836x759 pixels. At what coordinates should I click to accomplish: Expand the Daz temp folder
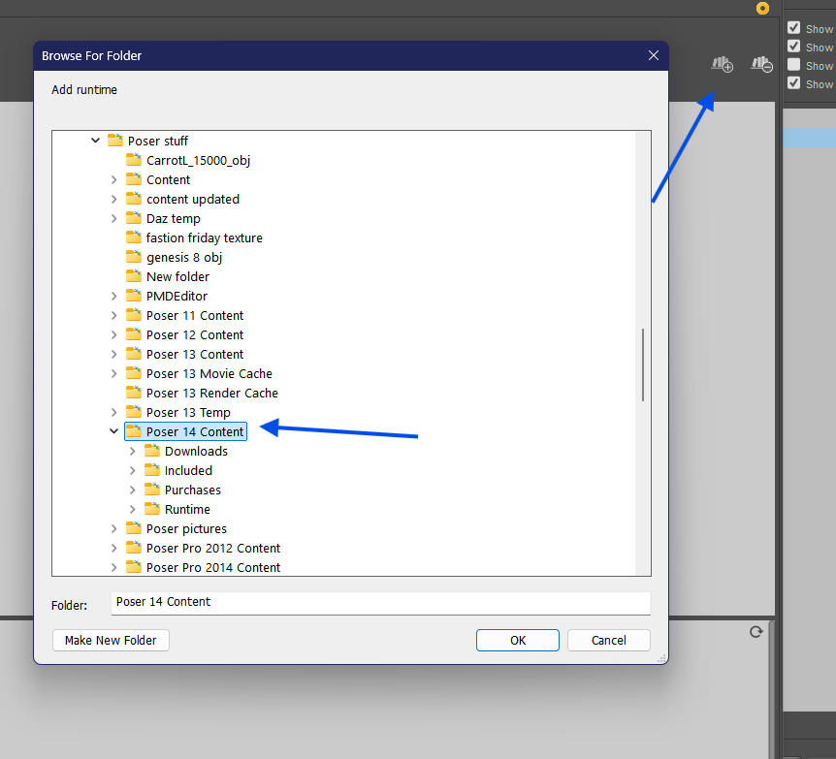click(113, 218)
